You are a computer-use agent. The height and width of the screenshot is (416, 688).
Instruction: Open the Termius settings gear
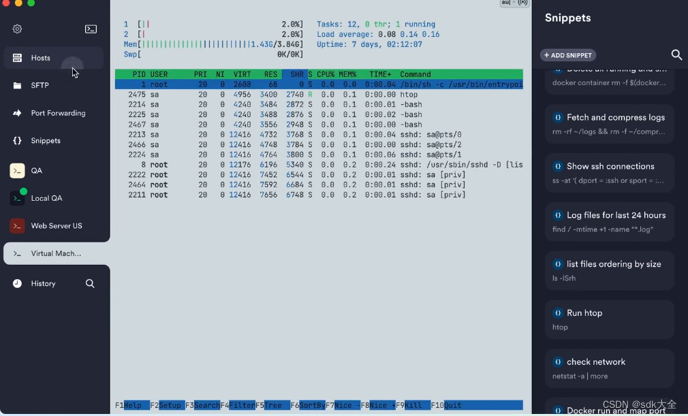click(17, 29)
